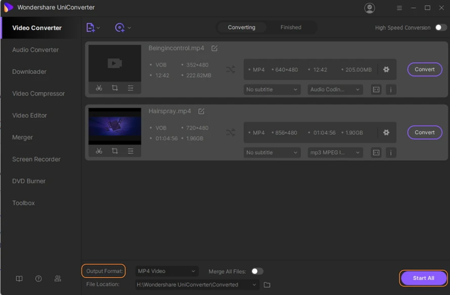Click the Hairspray.mp4 video thumbnail

pos(115,126)
